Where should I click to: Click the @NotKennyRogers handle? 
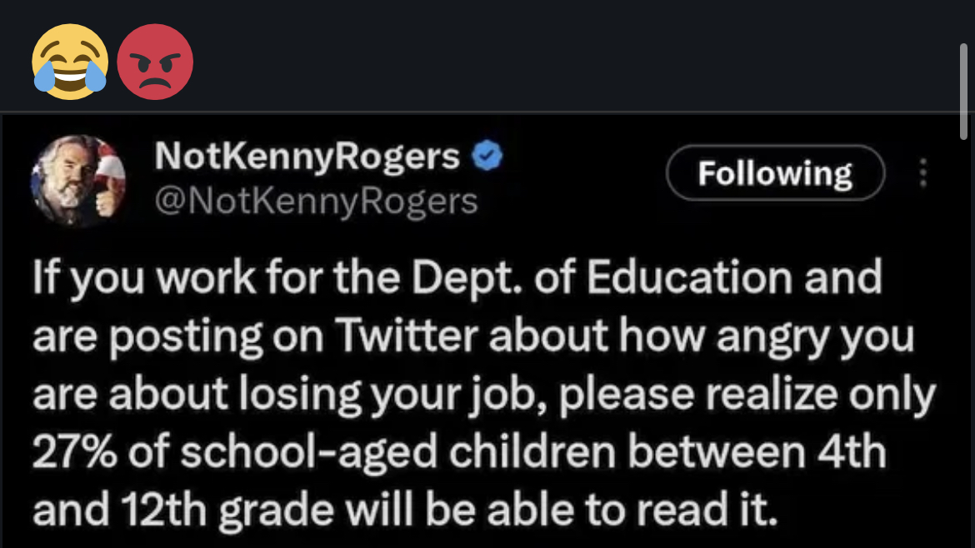click(317, 201)
